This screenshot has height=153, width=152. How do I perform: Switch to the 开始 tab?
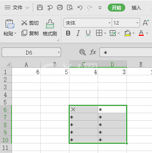point(116,8)
